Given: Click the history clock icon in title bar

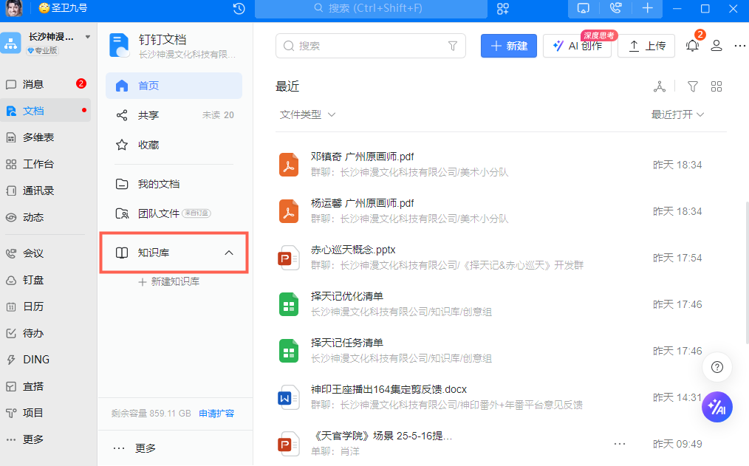Looking at the screenshot, I should (239, 9).
